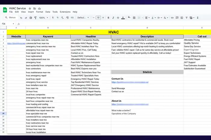Expand merge cells options arrow
The image size is (211, 140).
[x=142, y=18]
